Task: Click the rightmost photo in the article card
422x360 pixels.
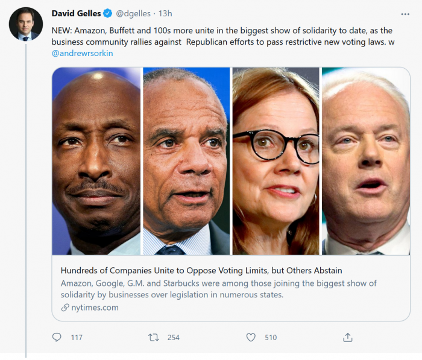Action: pyautogui.click(x=365, y=161)
